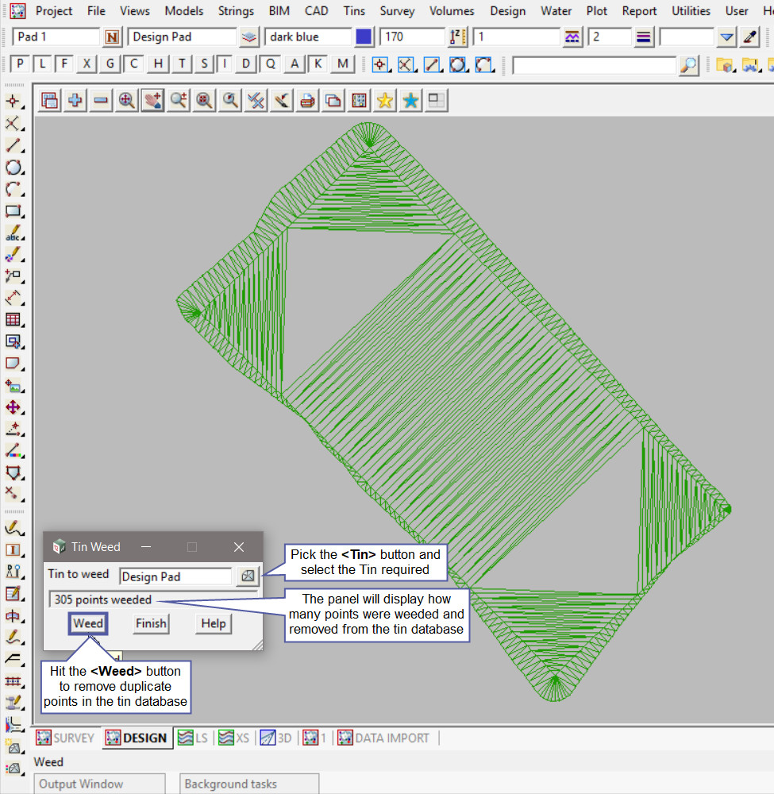Open the model list icon beside 'Design Pad'
The height and width of the screenshot is (794, 774).
[249, 37]
